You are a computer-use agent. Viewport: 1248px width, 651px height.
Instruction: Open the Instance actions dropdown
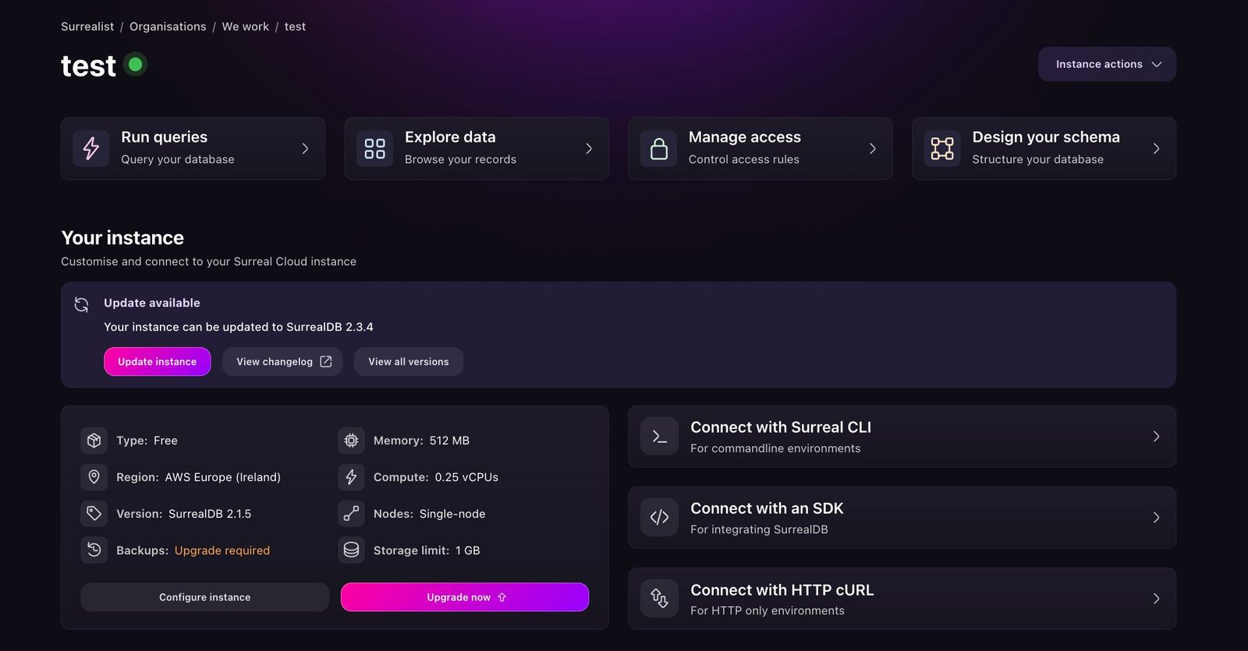pos(1107,64)
